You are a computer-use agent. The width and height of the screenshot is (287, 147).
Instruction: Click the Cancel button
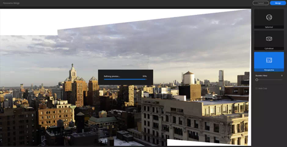(261, 3)
